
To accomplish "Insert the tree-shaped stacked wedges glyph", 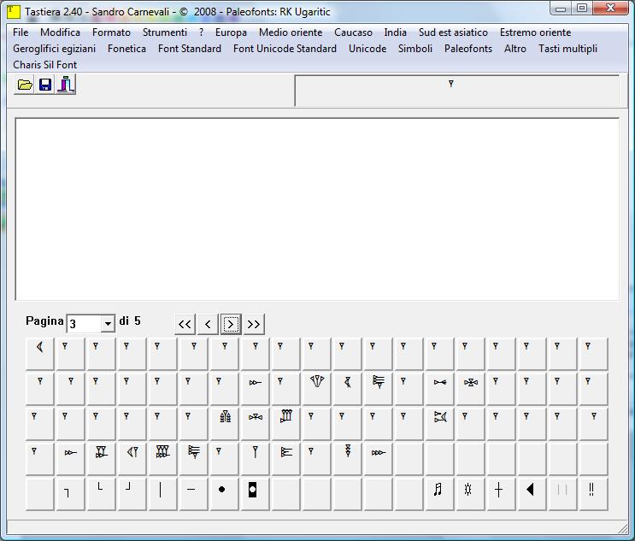I will (x=225, y=424).
